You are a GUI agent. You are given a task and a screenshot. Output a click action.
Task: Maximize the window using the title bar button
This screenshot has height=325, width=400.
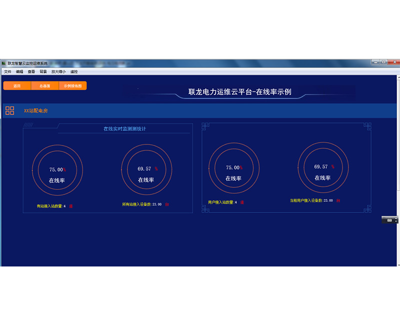pos(383,62)
